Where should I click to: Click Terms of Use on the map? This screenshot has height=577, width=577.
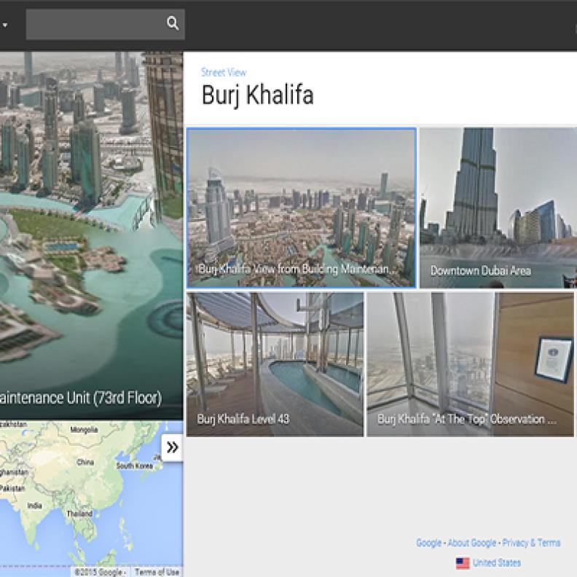pos(157,572)
